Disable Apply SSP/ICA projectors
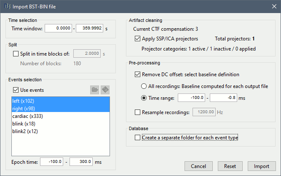281x176 pixels. click(138, 39)
